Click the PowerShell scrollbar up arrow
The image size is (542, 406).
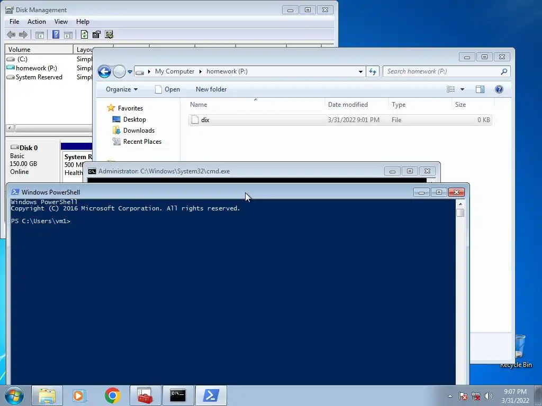tap(460, 204)
